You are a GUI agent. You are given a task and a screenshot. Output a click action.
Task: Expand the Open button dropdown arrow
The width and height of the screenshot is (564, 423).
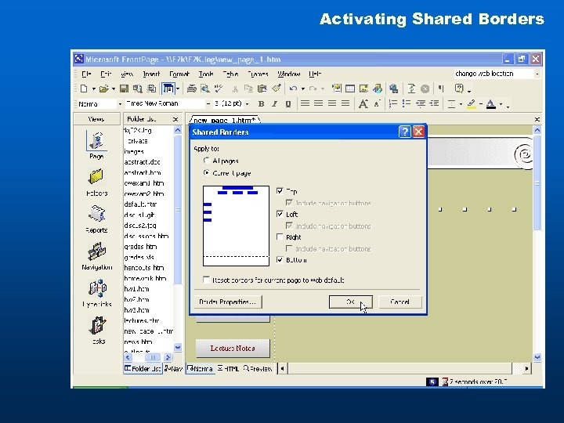pyautogui.click(x=114, y=89)
